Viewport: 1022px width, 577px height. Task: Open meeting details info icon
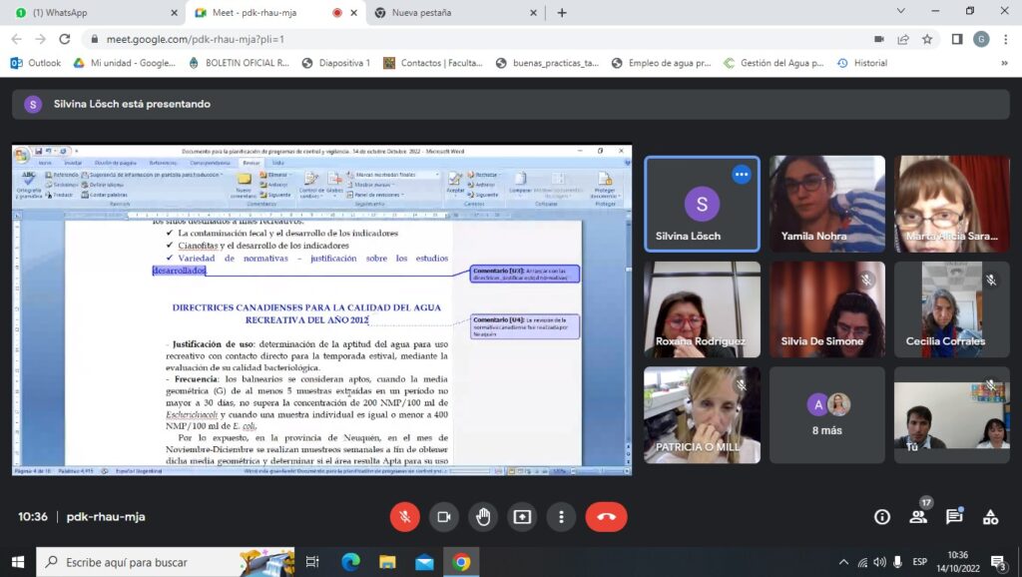pyautogui.click(x=882, y=517)
